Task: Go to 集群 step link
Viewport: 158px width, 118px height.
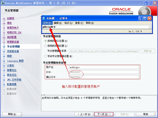Action: tap(9, 56)
